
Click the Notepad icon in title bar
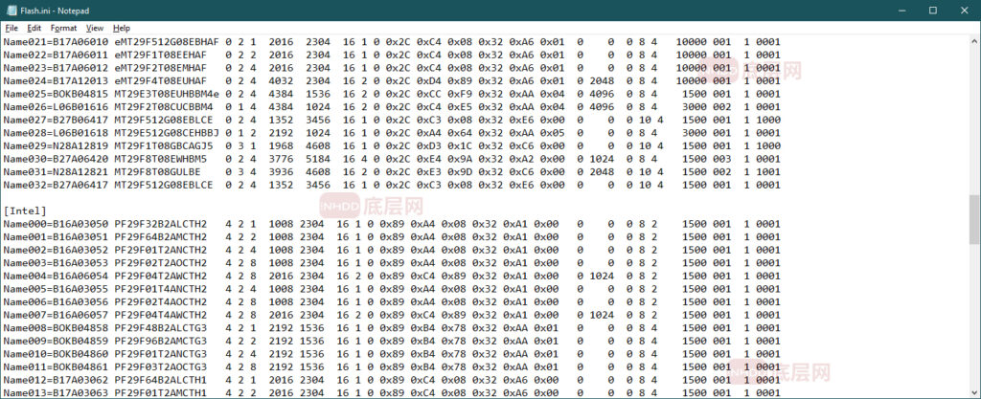click(10, 10)
